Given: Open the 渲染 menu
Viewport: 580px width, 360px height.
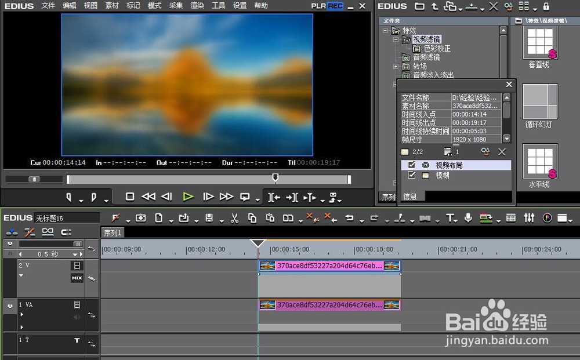Looking at the screenshot, I should click(x=197, y=6).
